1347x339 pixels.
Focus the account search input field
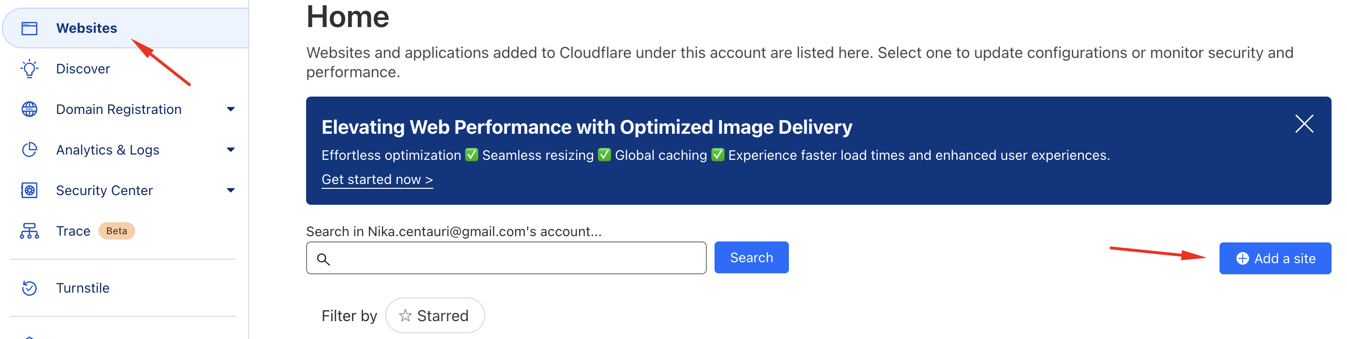tap(515, 258)
